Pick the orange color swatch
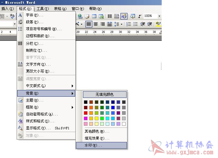The image size is (218, 158). click(x=91, y=108)
